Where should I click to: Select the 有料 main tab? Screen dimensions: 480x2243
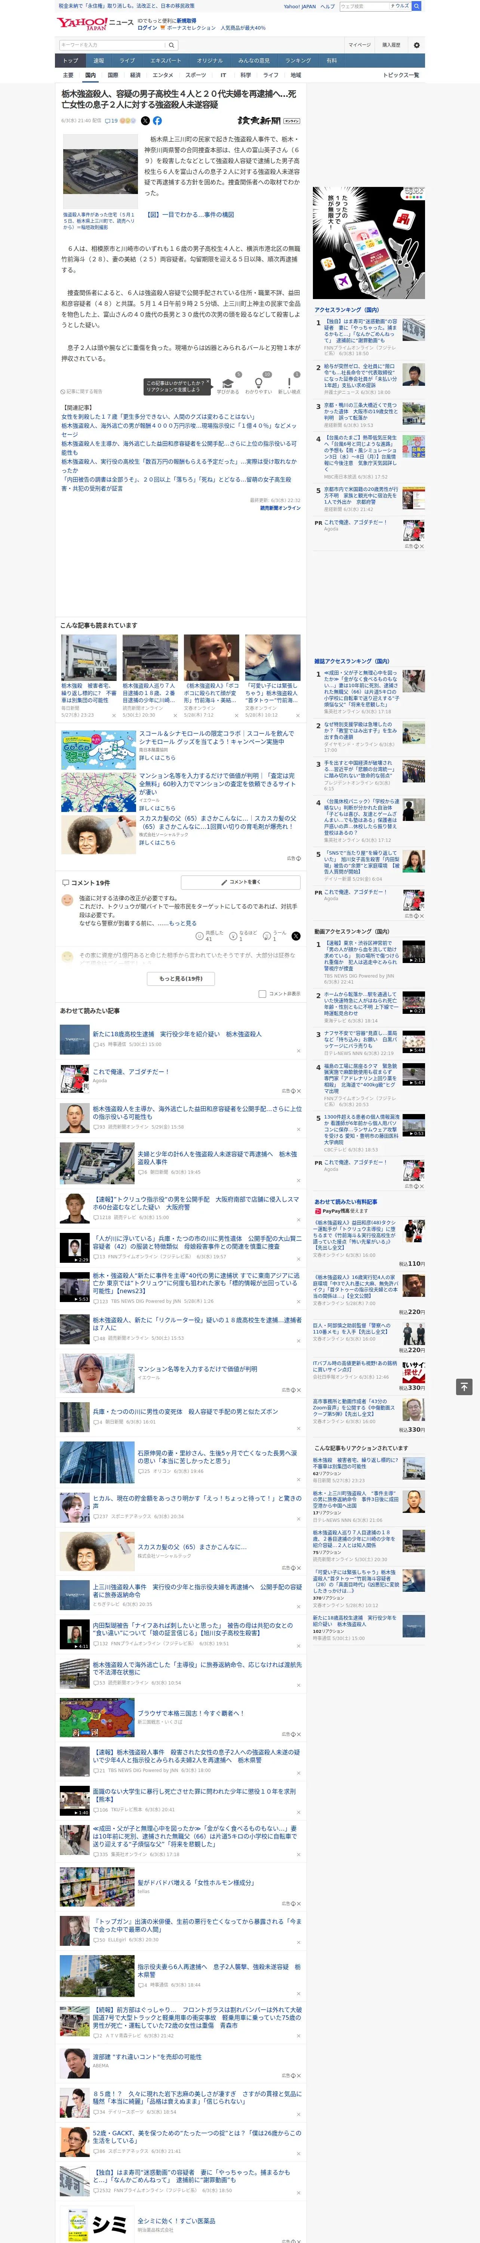tap(332, 60)
